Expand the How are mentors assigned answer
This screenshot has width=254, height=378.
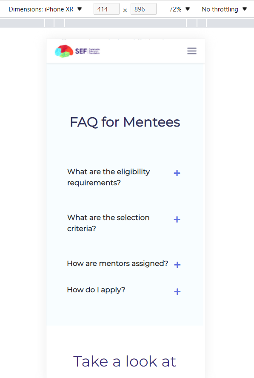pos(117,263)
